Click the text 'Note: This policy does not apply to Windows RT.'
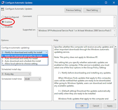This screenshot has width=118, height=110. click(76, 57)
